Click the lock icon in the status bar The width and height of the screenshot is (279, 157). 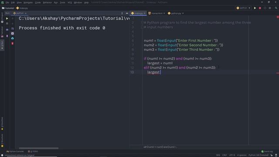point(272,155)
